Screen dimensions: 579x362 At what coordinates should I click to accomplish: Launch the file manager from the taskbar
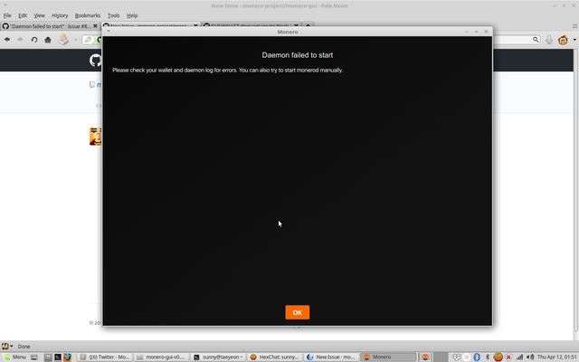click(x=48, y=357)
